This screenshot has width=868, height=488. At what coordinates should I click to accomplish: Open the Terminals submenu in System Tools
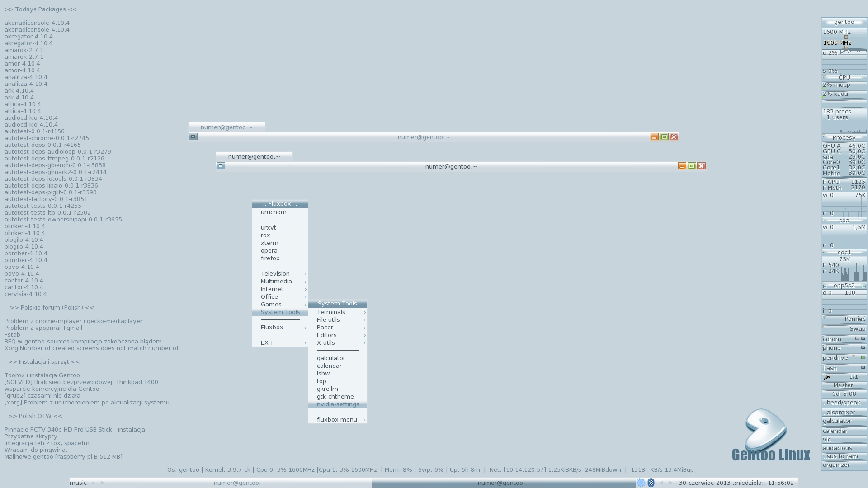338,312
